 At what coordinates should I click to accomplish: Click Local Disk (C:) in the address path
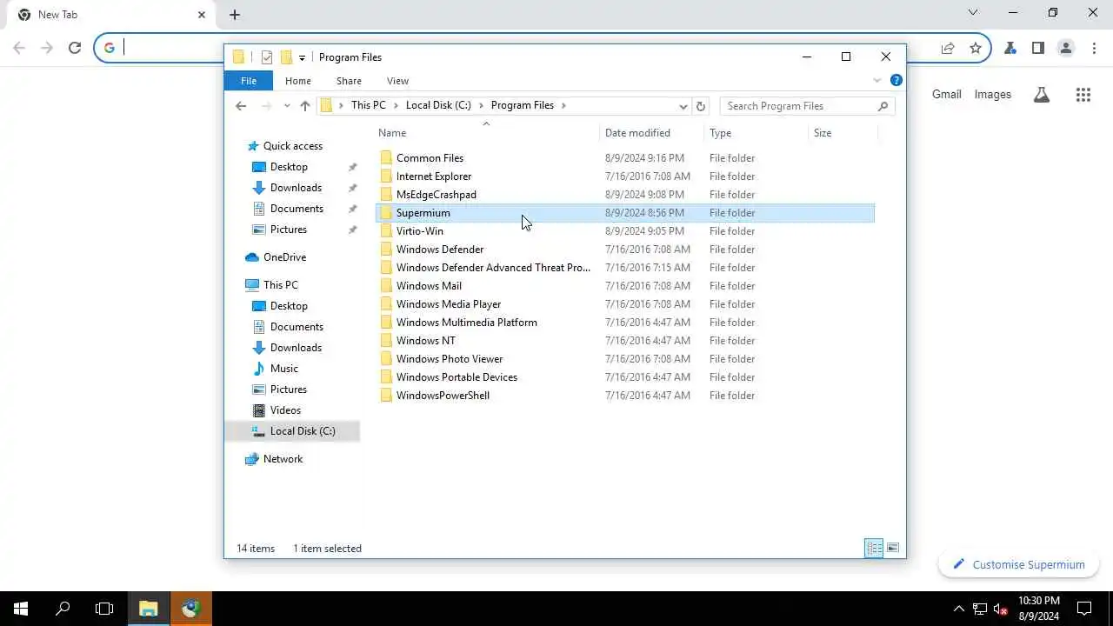pos(438,105)
